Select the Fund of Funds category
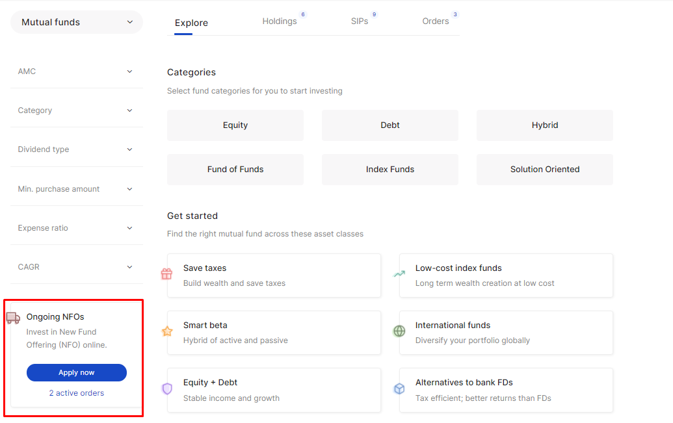 point(235,170)
